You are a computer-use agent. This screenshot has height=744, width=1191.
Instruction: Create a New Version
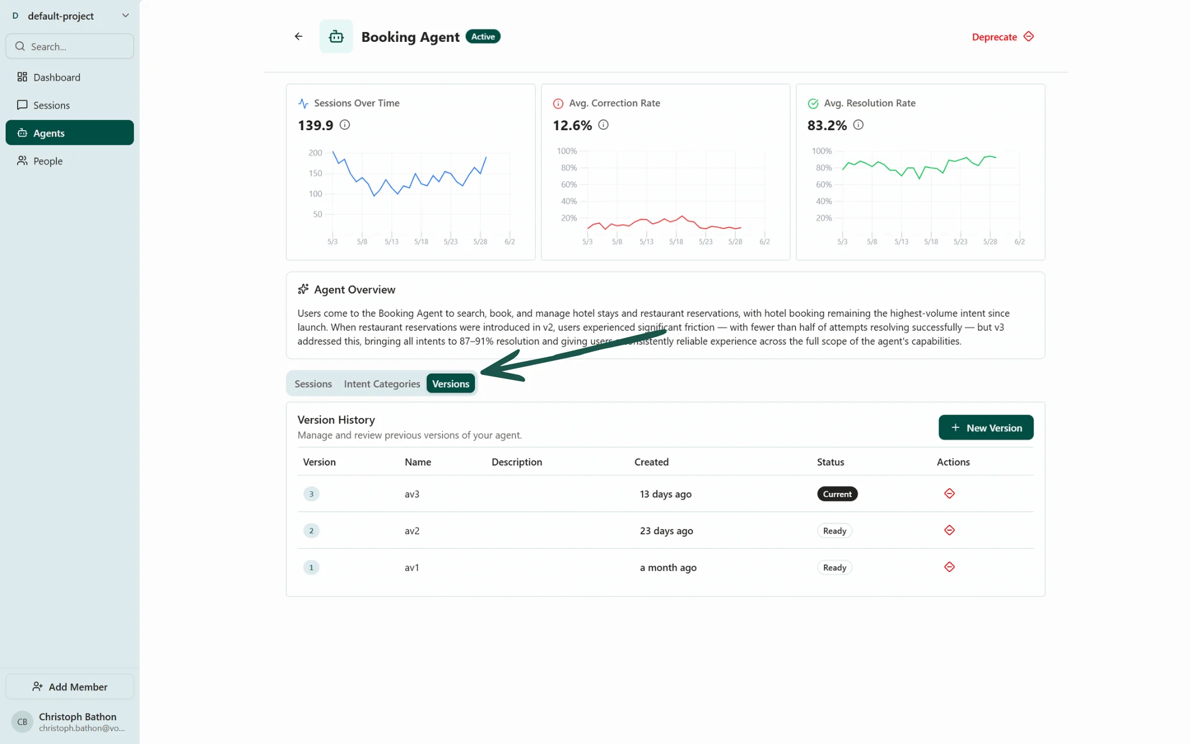click(x=986, y=427)
